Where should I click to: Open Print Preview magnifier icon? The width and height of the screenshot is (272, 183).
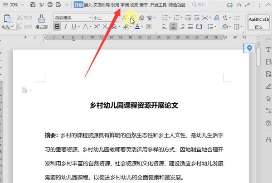58,5
